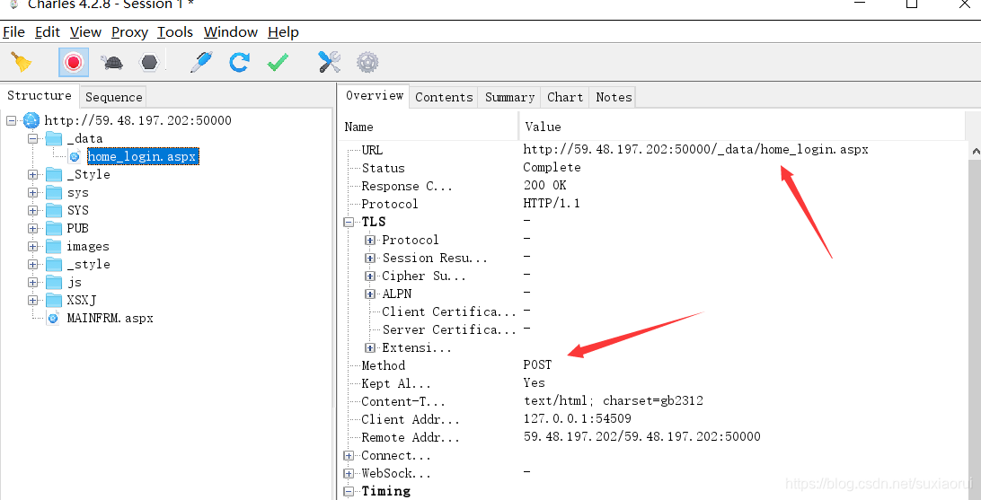981x500 pixels.
Task: Click the XSXJ folder icon
Action: [54, 300]
